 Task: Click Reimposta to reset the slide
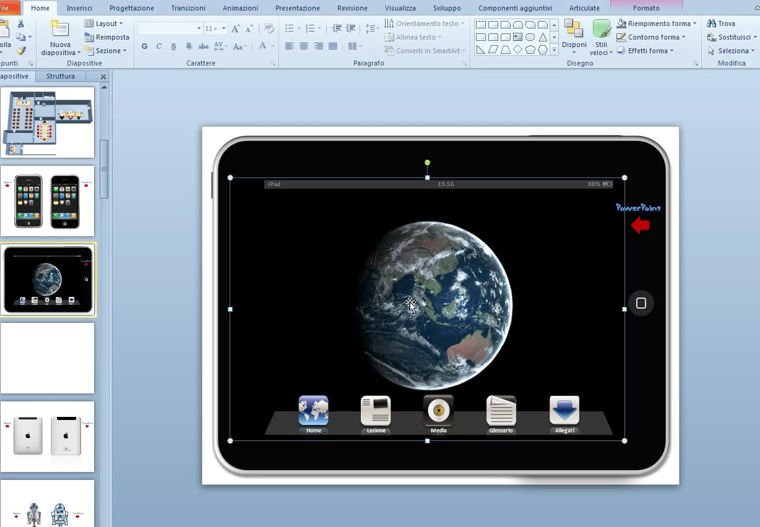click(106, 37)
